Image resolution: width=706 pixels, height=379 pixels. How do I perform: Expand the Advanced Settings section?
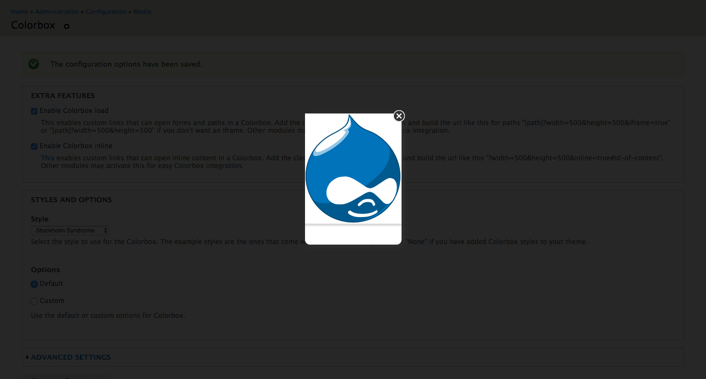(71, 358)
